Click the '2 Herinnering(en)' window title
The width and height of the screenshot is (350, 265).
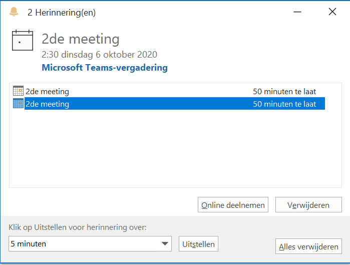coord(62,13)
